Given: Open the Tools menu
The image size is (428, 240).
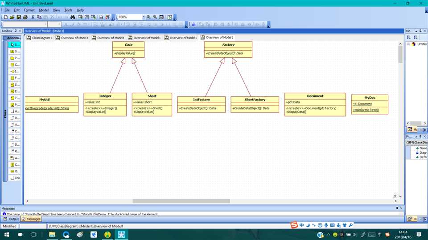Looking at the screenshot, I should (x=68, y=10).
